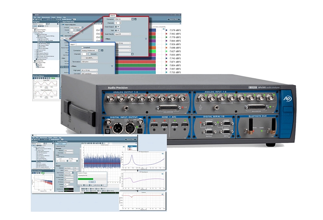Open Sequence Mode dropdown in the upper window
Screen dimensions: 323x220
tap(174, 19)
